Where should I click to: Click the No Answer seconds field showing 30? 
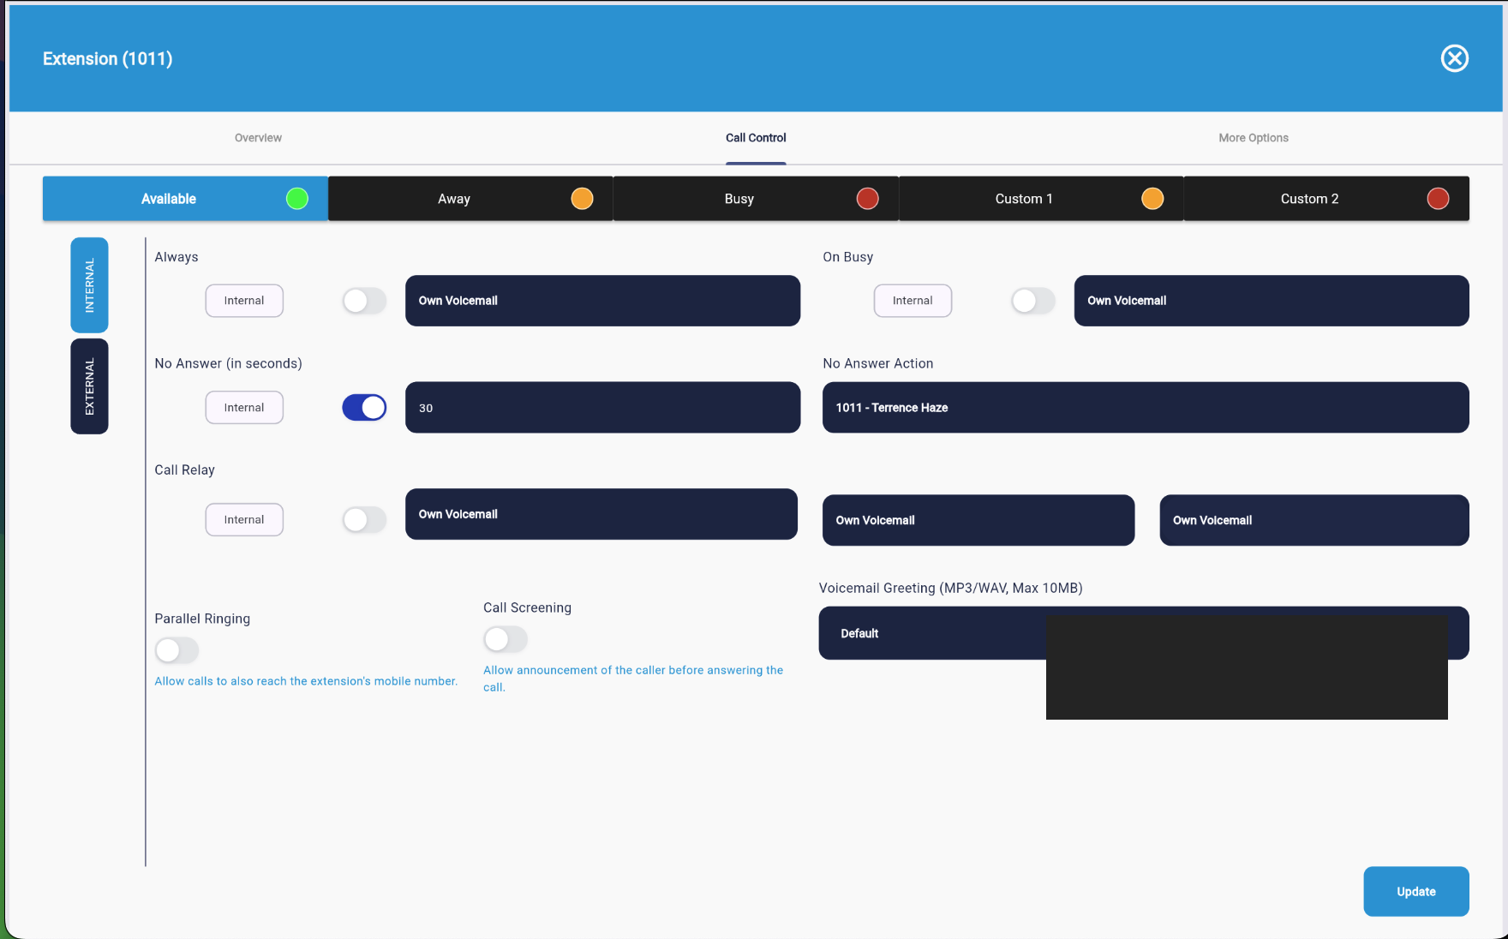pyautogui.click(x=602, y=407)
